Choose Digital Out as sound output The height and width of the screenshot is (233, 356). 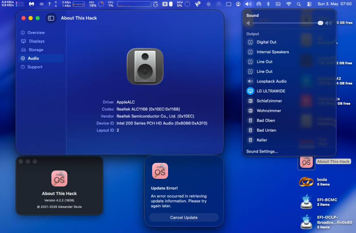click(x=289, y=42)
